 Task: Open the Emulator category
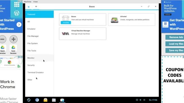(39, 29)
